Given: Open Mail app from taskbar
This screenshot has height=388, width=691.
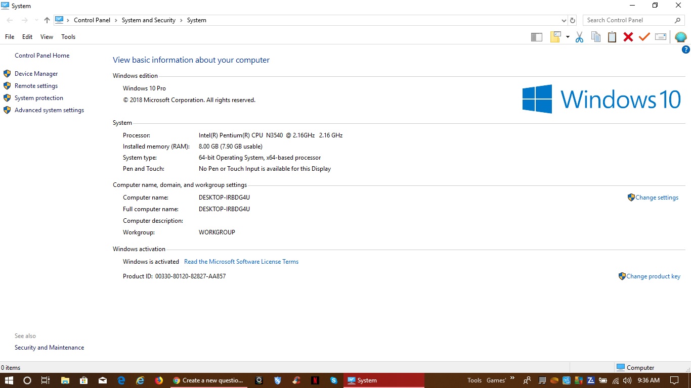Looking at the screenshot, I should pyautogui.click(x=103, y=380).
